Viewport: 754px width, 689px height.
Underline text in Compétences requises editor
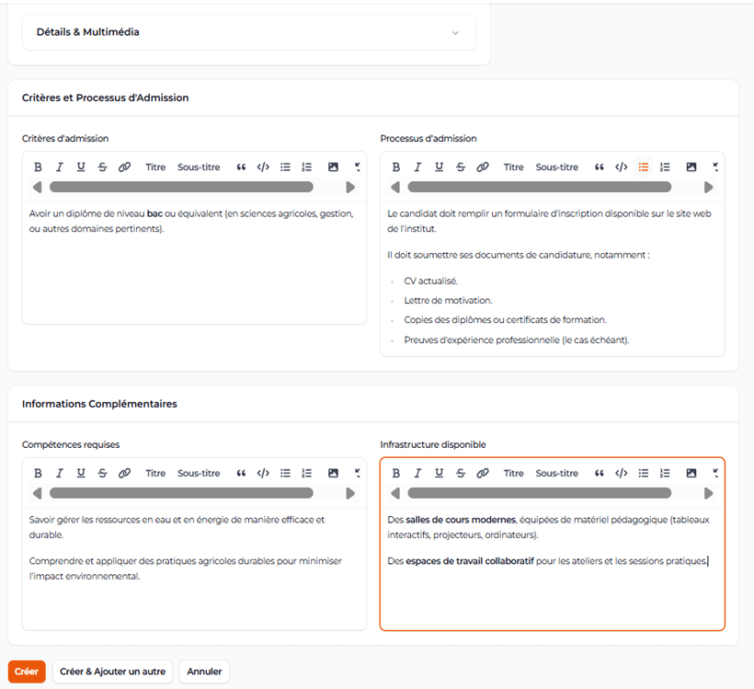pos(81,474)
